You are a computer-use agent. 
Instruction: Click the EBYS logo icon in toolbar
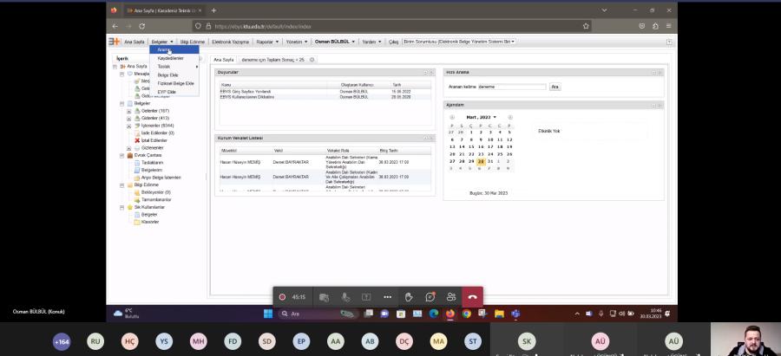click(114, 42)
